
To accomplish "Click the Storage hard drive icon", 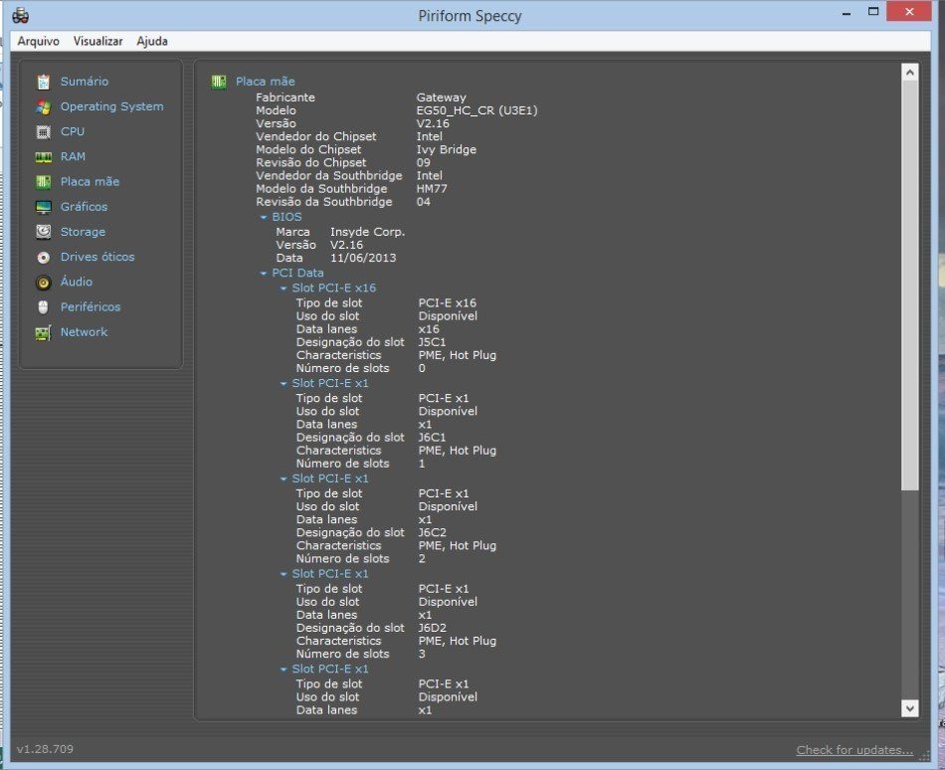I will (44, 232).
